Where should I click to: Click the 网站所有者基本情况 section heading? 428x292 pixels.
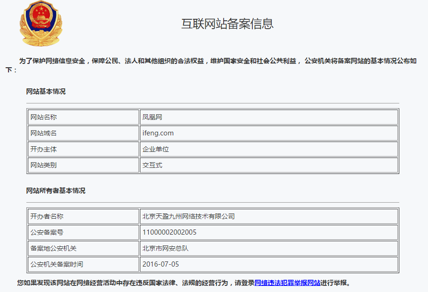coord(56,190)
